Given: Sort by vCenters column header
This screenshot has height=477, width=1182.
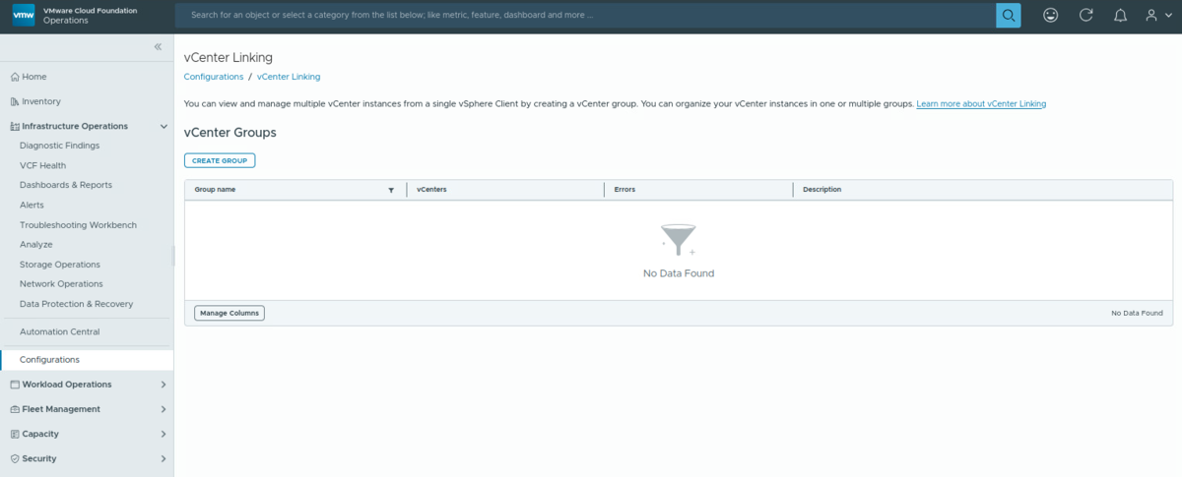Looking at the screenshot, I should click(x=431, y=190).
